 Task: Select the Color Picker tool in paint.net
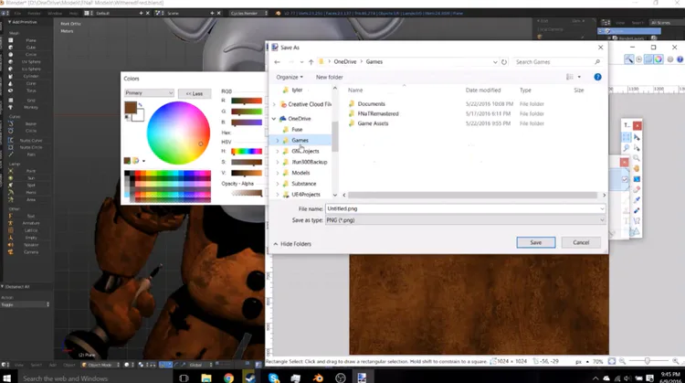point(637,200)
